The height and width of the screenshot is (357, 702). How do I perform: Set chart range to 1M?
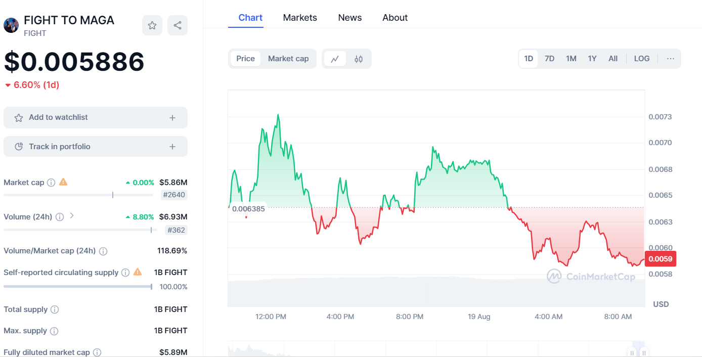coord(571,59)
